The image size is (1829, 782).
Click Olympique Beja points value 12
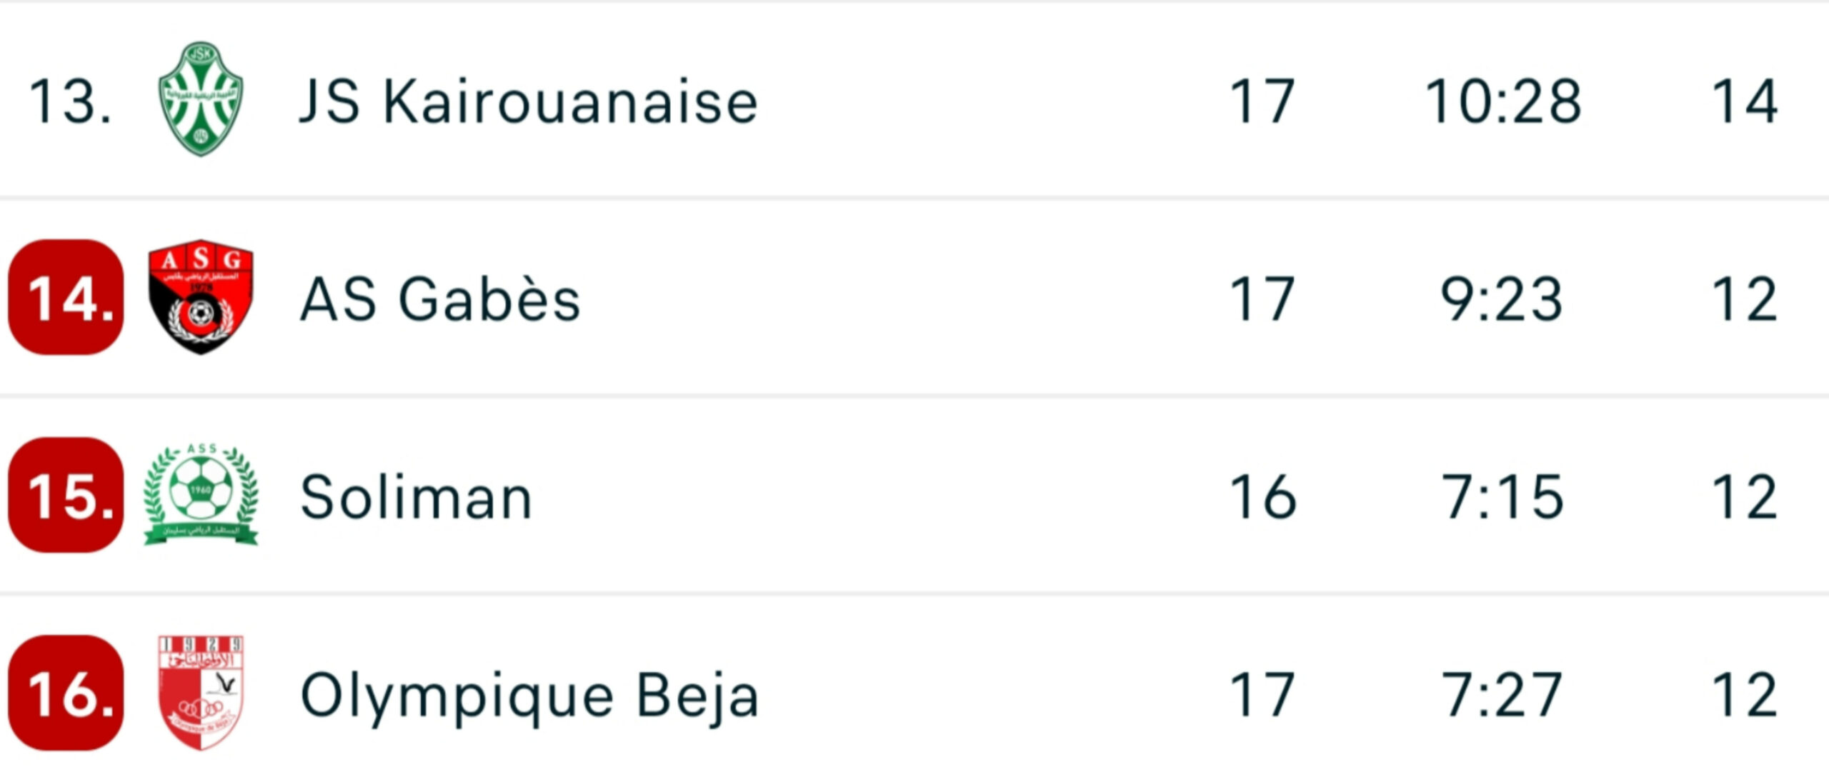[x=1745, y=695]
